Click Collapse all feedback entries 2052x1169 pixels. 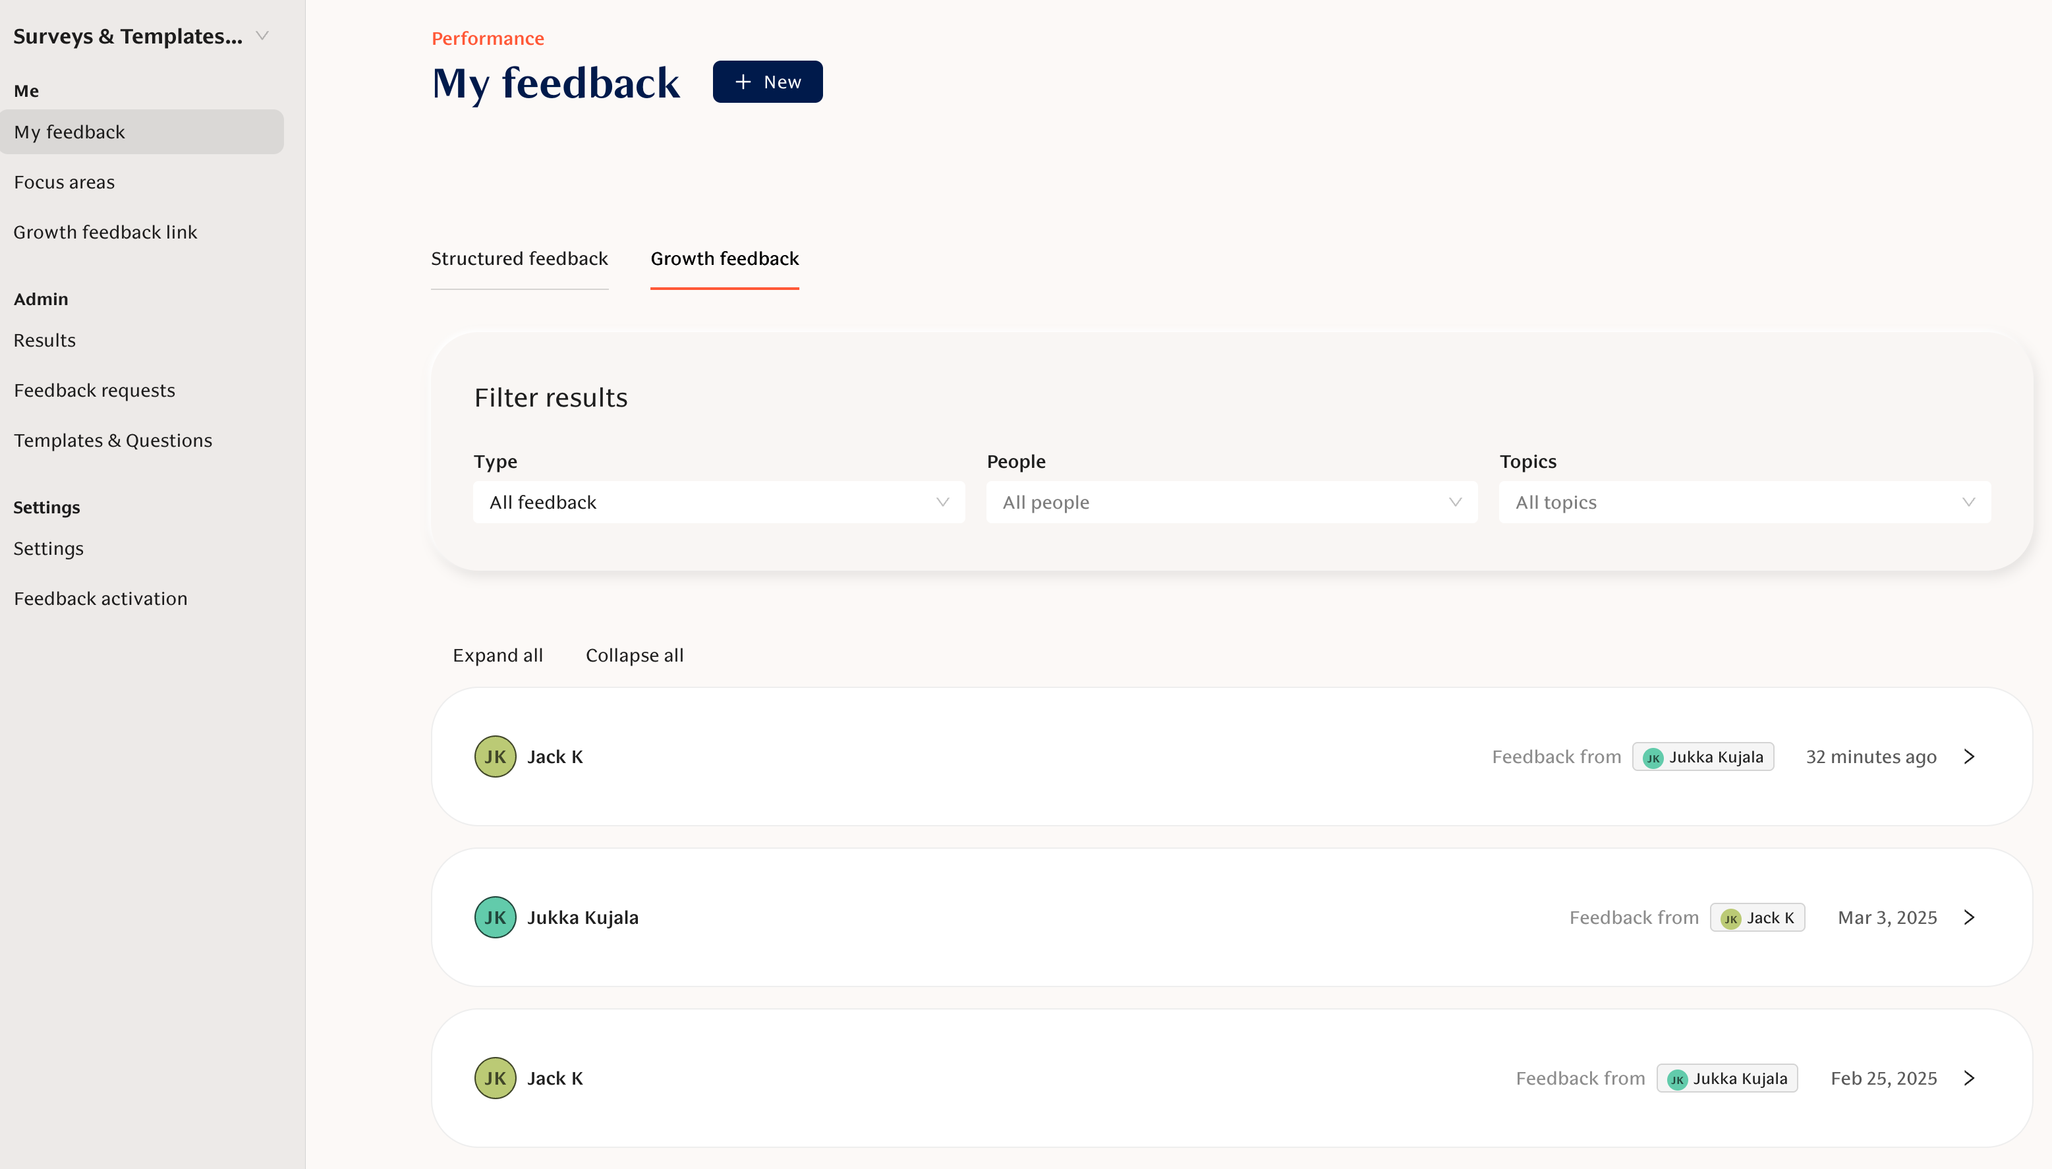[x=634, y=655]
